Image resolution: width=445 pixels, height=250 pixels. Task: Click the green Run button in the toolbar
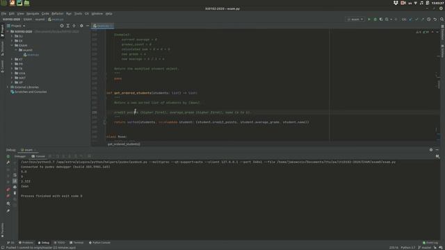pos(369,19)
